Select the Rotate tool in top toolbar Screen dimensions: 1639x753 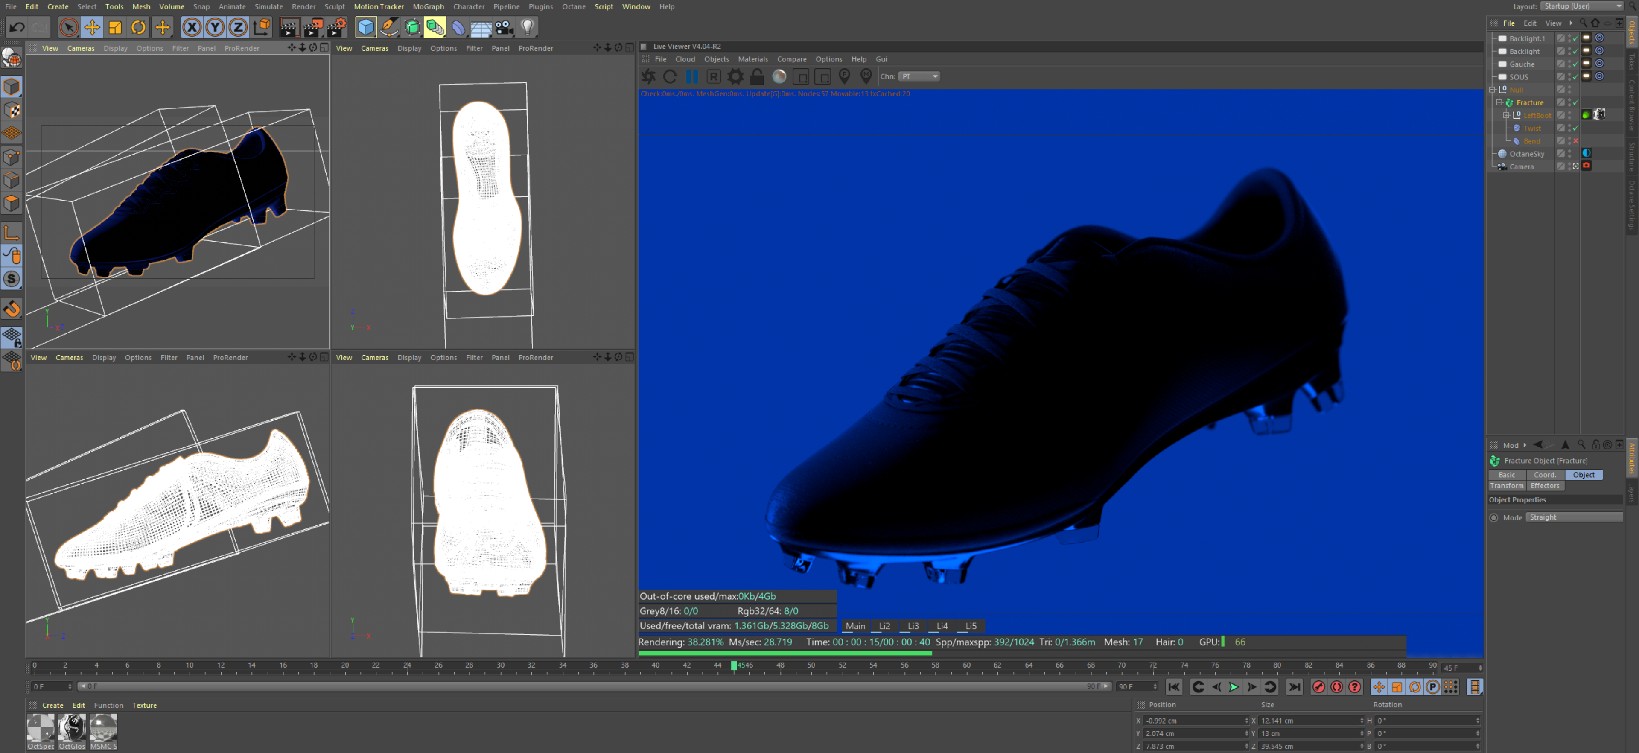click(x=138, y=27)
